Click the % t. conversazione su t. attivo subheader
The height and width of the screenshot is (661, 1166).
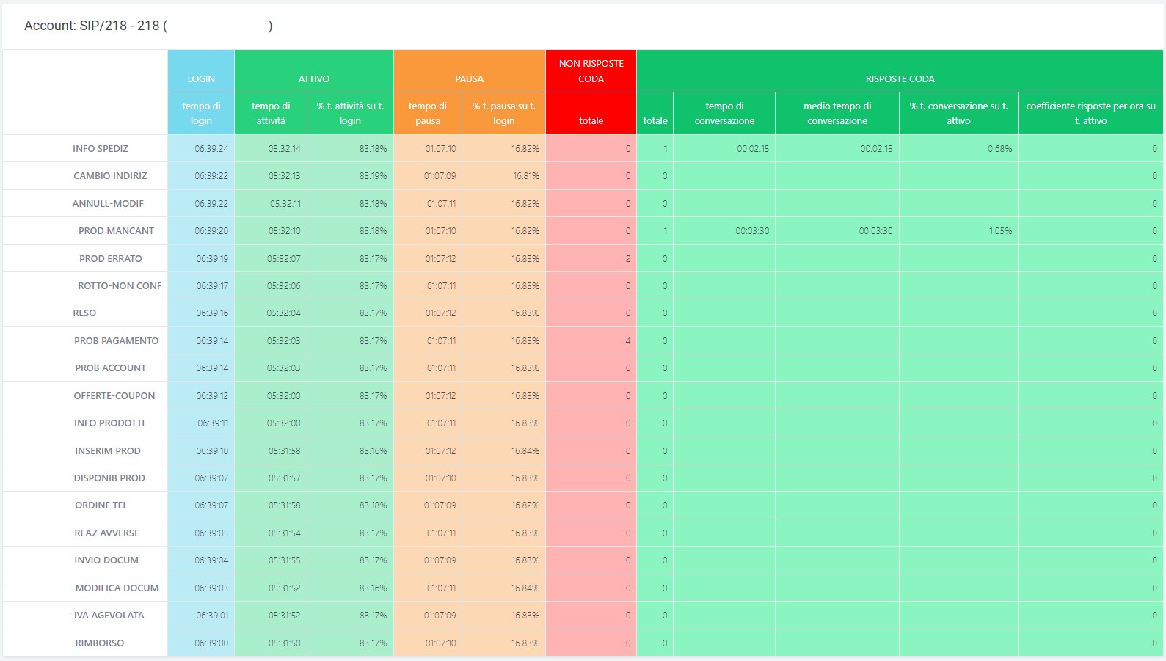pos(958,113)
